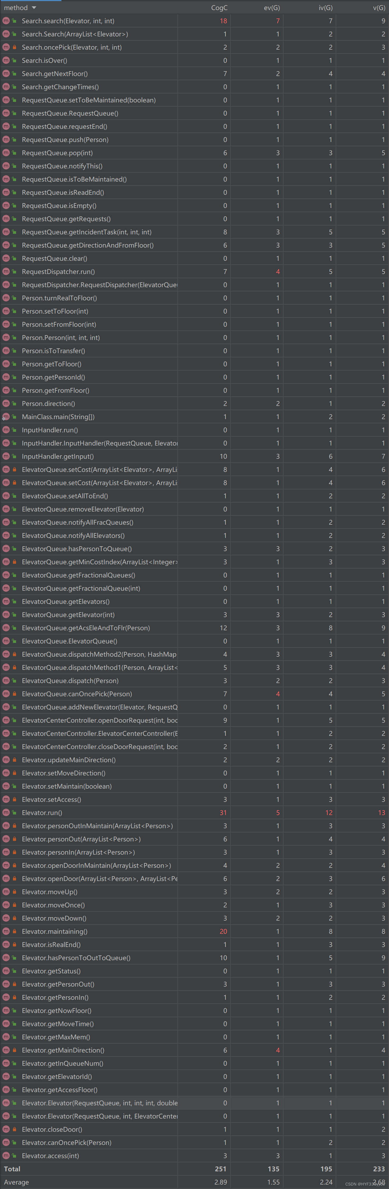The width and height of the screenshot is (389, 1189).
Task: Click method icon of InputHandler.getInput()
Action: point(6,456)
